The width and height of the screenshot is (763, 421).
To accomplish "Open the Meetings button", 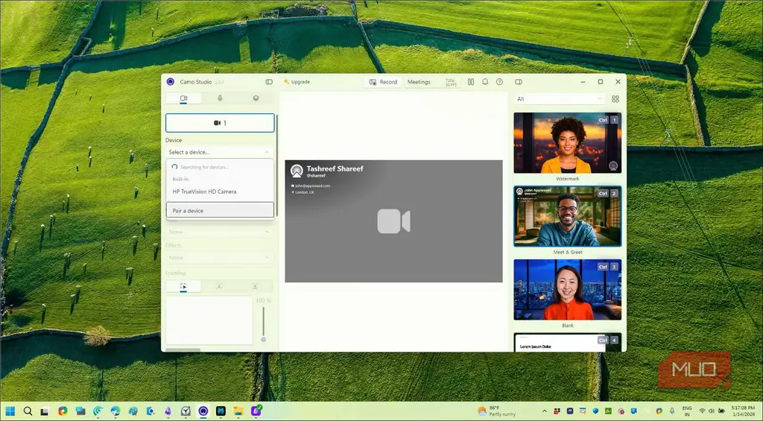I will (419, 82).
